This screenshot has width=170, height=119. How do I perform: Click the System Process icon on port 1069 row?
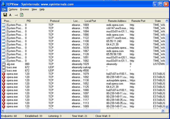[x=4, y=25]
